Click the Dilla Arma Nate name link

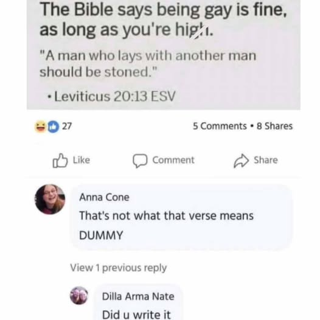coord(138,296)
